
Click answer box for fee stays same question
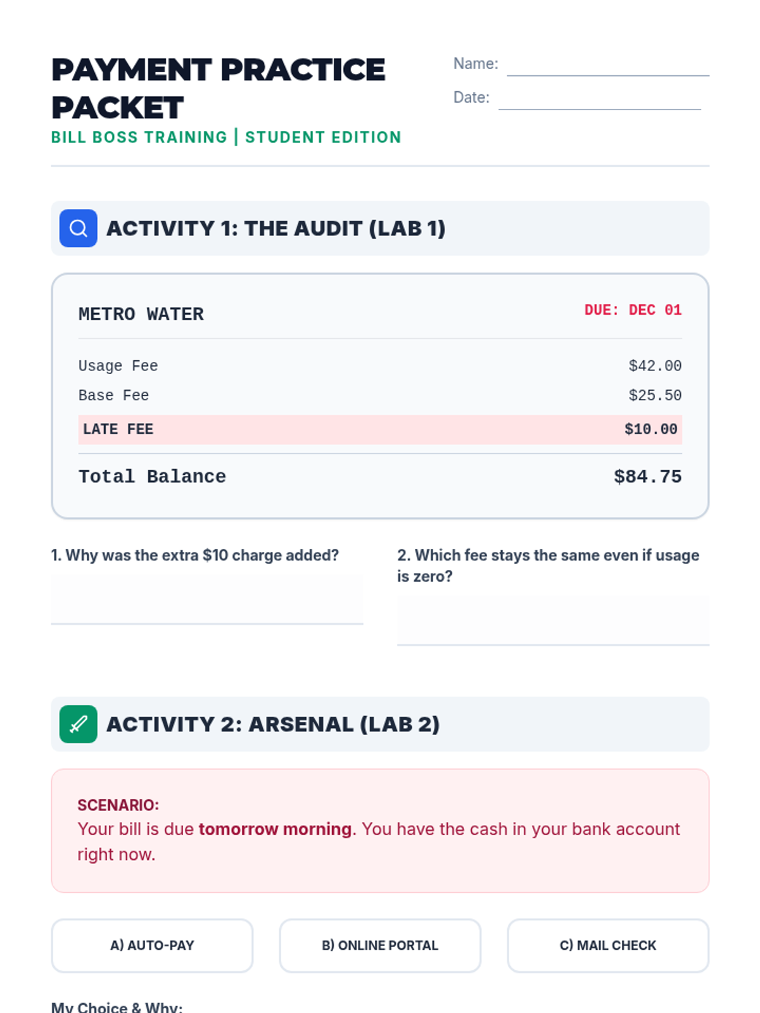(553, 620)
